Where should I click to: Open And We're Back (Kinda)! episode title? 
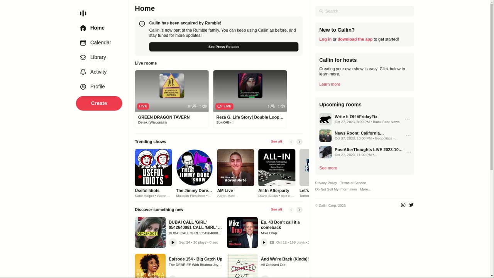(285, 259)
